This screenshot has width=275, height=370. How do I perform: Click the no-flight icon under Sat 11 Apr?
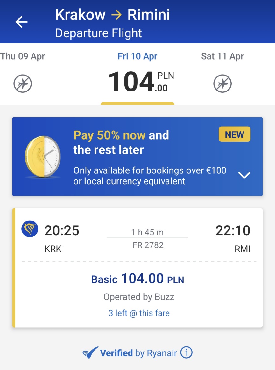(222, 83)
